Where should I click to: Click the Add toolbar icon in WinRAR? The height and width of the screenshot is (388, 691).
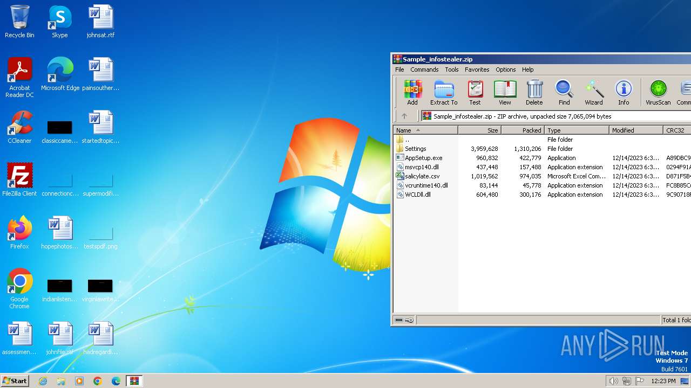click(412, 92)
